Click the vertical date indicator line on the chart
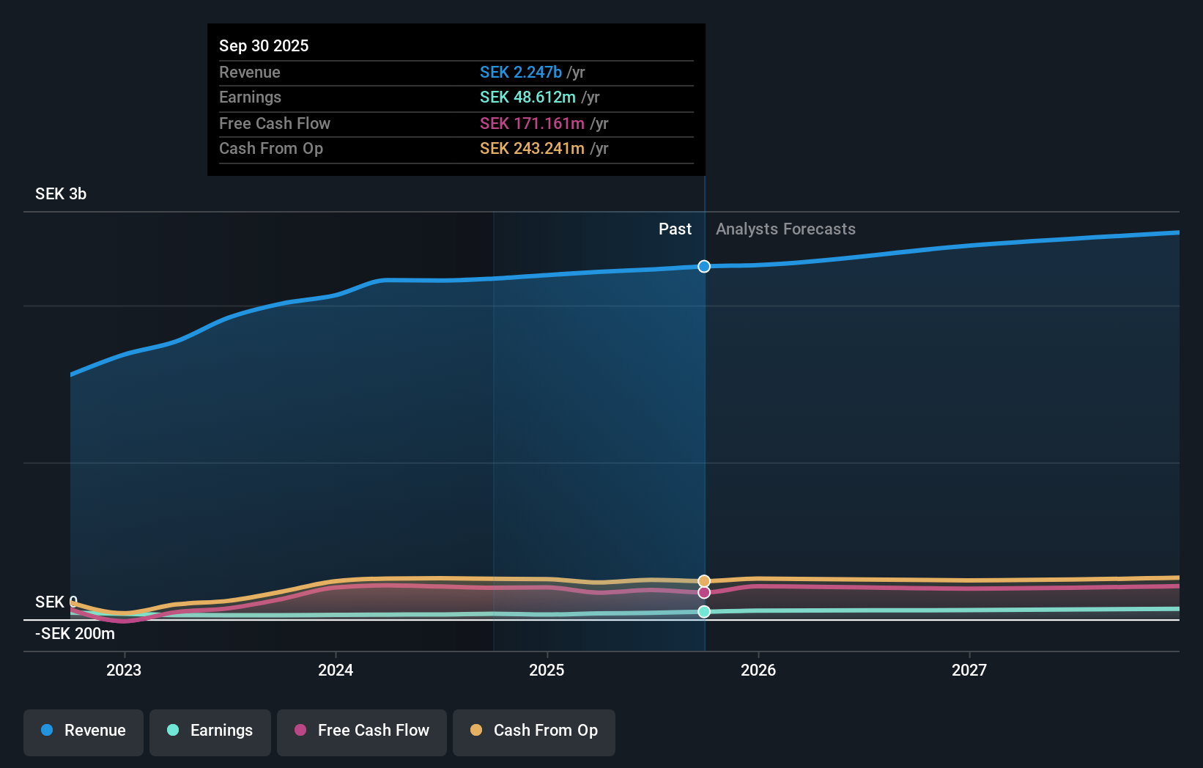This screenshot has width=1203, height=768. point(704,440)
